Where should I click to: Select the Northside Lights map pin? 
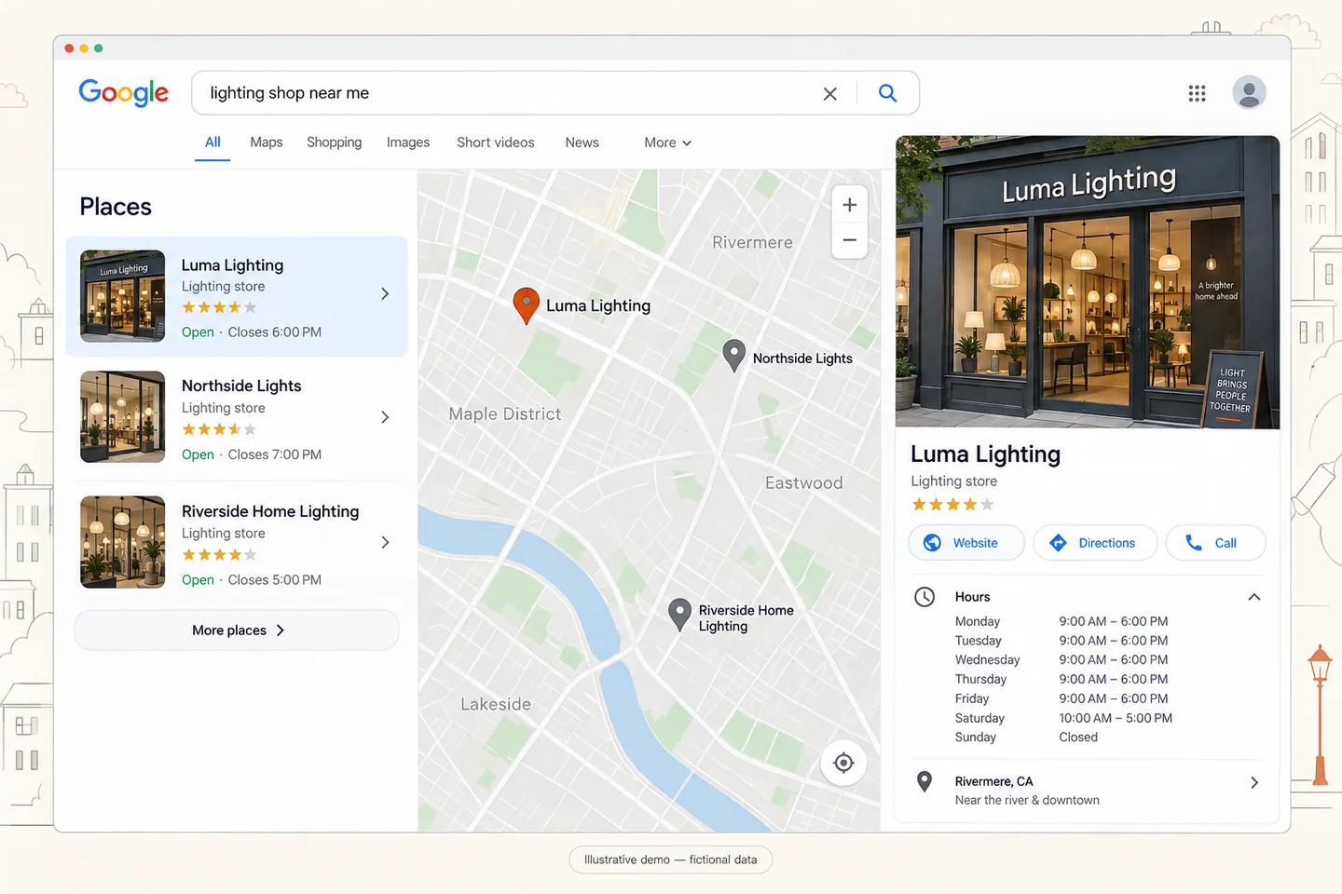[x=734, y=355]
